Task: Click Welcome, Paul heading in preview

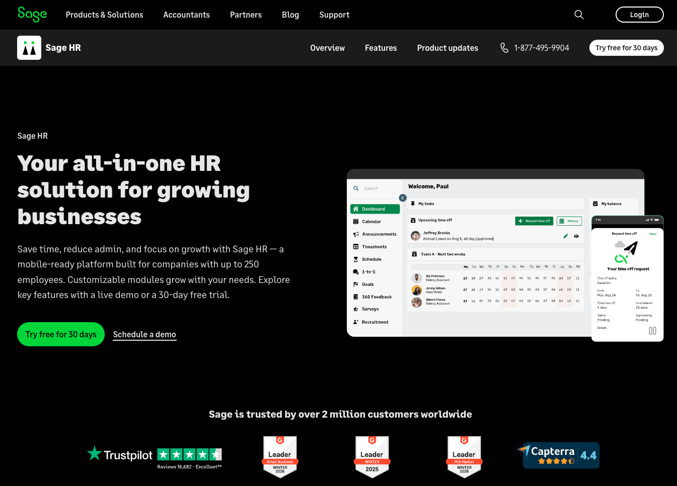Action: pos(428,186)
